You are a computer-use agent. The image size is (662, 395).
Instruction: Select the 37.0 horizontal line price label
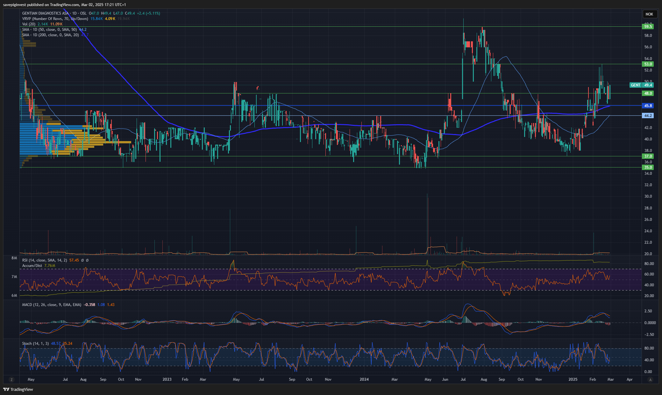[x=648, y=156]
